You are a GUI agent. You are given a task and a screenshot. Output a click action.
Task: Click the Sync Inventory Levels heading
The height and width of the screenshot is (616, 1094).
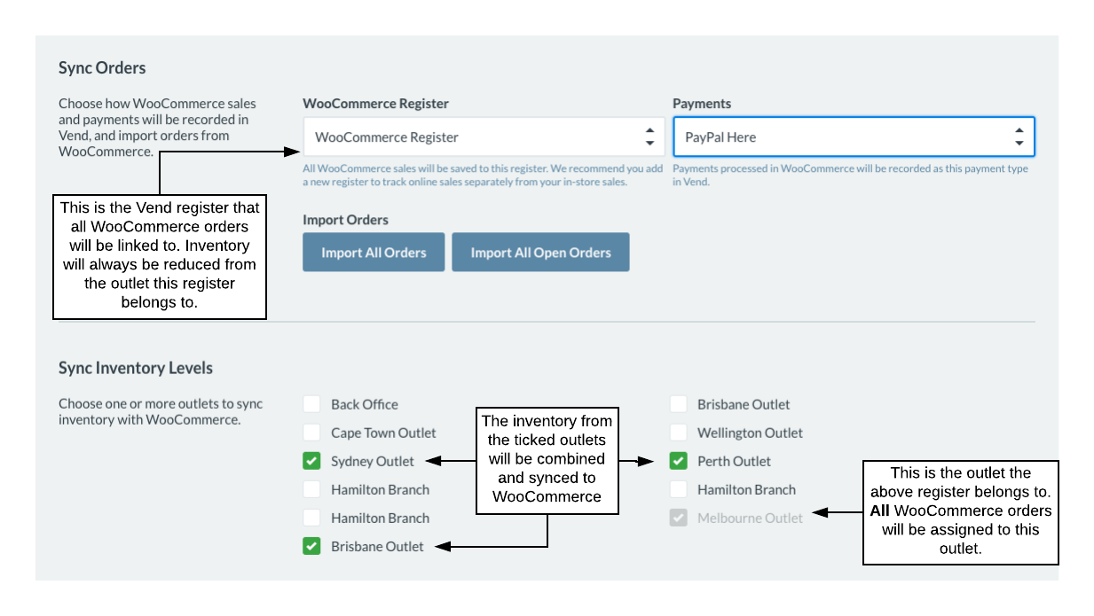click(136, 368)
